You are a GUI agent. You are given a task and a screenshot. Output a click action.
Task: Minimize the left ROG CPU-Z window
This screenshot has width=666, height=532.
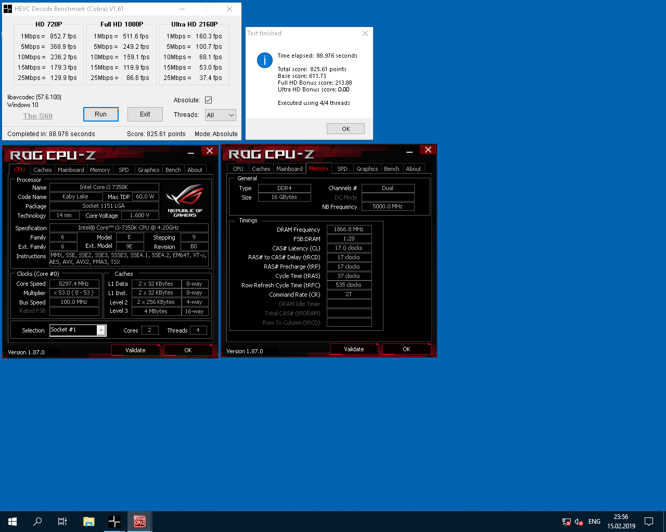191,152
